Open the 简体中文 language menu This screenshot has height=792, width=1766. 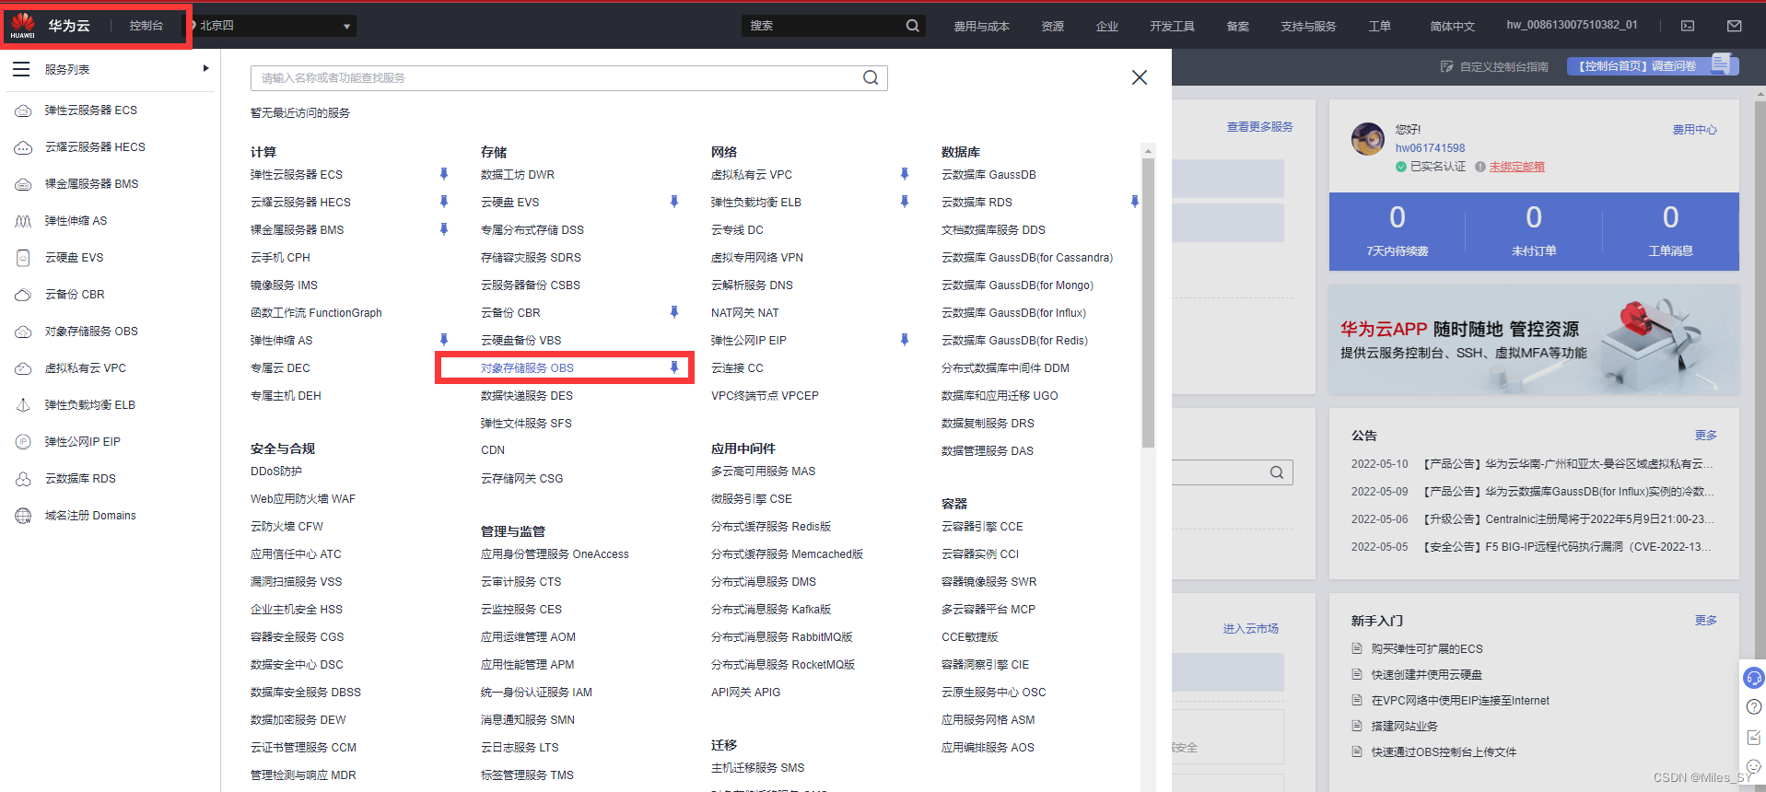pyautogui.click(x=1452, y=26)
